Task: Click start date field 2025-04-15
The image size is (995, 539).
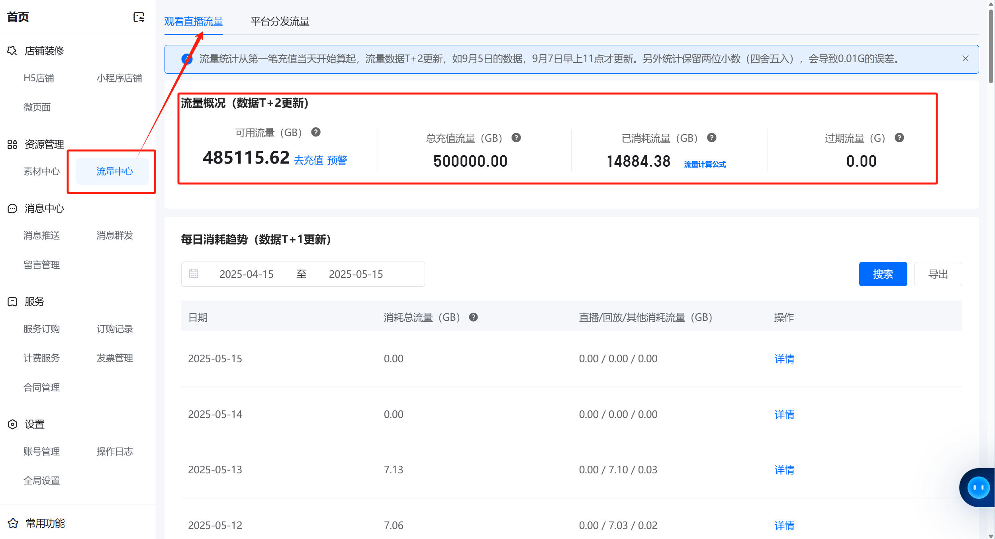Action: point(247,274)
